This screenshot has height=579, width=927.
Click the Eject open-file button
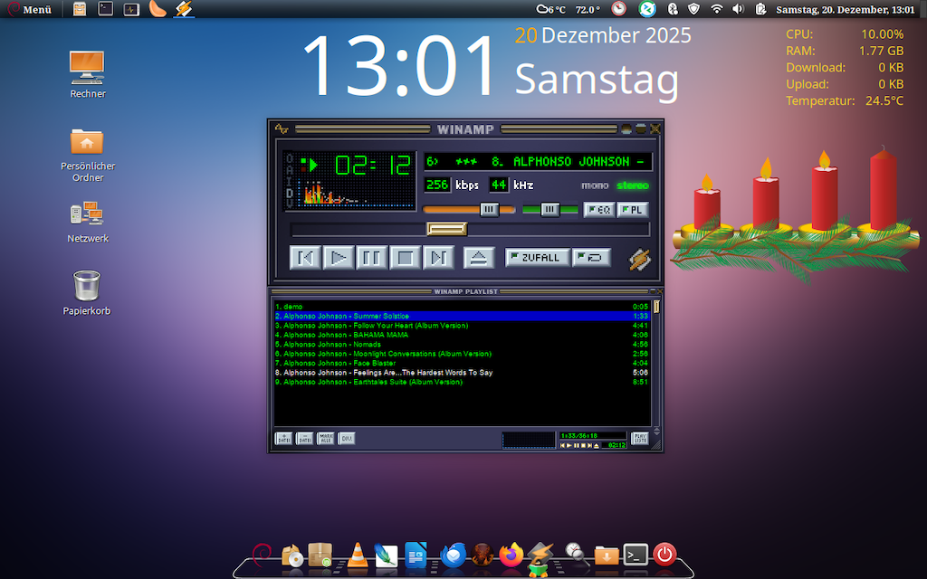coord(480,258)
